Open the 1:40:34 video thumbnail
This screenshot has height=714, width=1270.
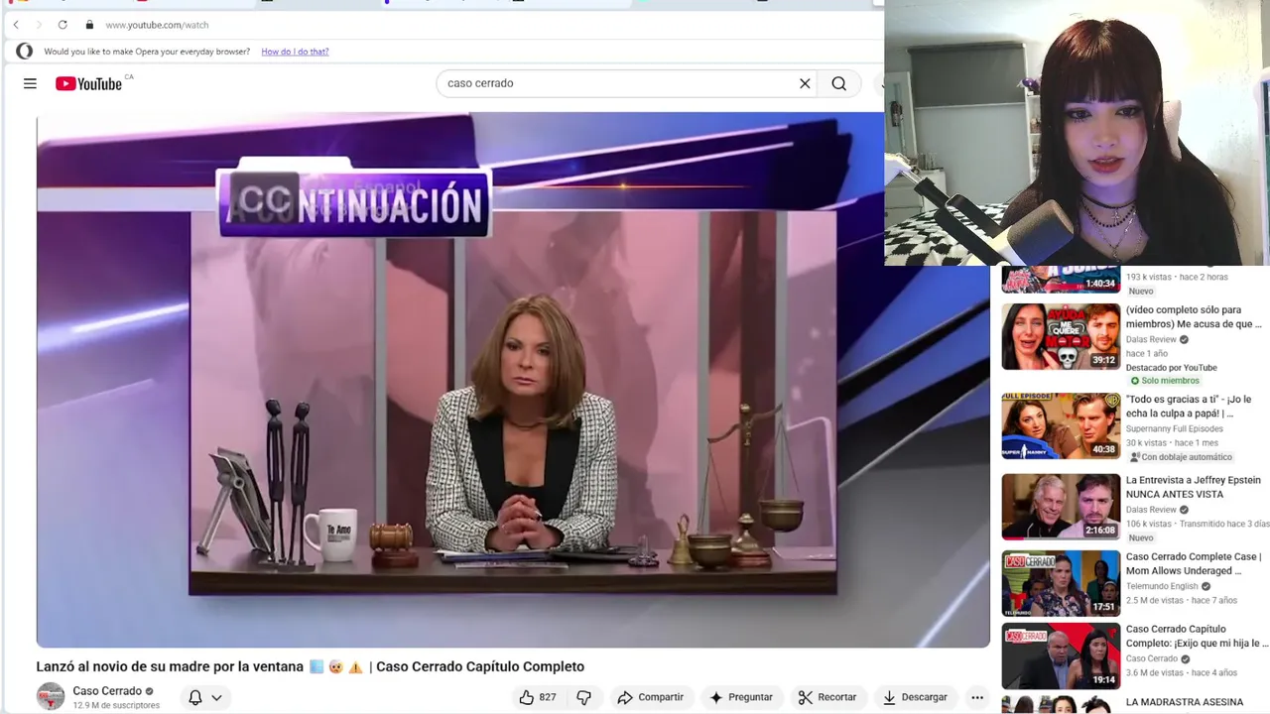click(1061, 280)
